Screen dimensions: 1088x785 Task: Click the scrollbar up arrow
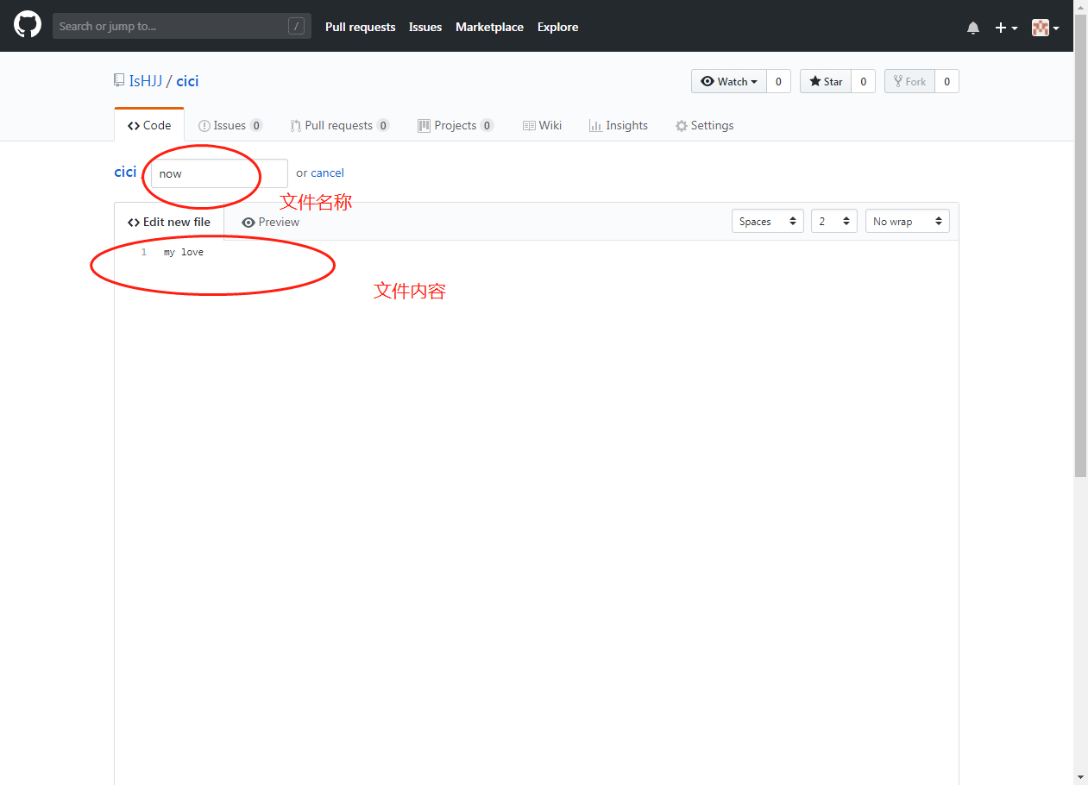pyautogui.click(x=1080, y=7)
